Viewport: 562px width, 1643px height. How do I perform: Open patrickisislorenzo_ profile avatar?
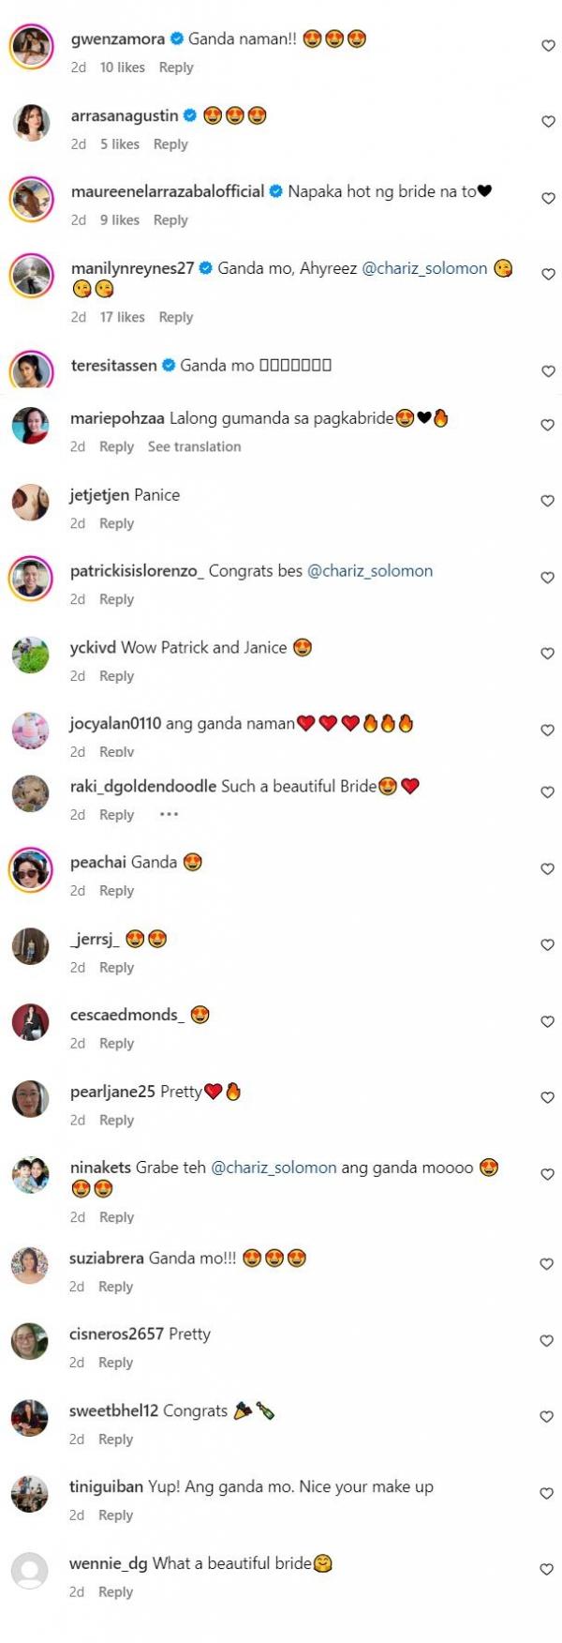[x=31, y=578]
